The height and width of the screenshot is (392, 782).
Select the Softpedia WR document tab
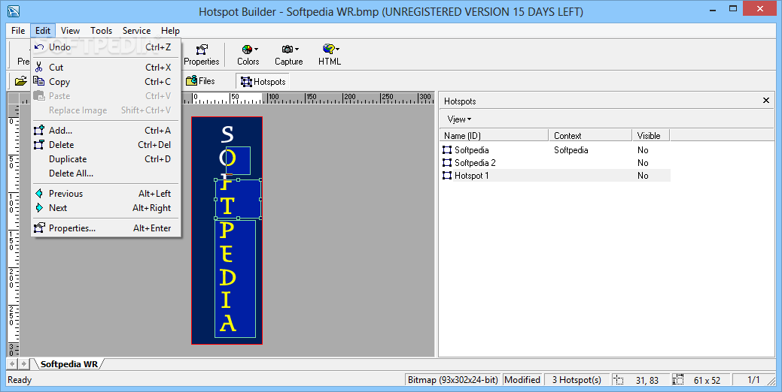pyautogui.click(x=68, y=364)
